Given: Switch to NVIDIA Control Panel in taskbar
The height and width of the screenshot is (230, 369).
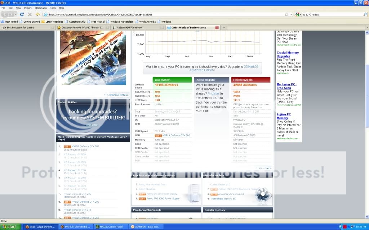Looking at the screenshot, I should click(x=111, y=227).
